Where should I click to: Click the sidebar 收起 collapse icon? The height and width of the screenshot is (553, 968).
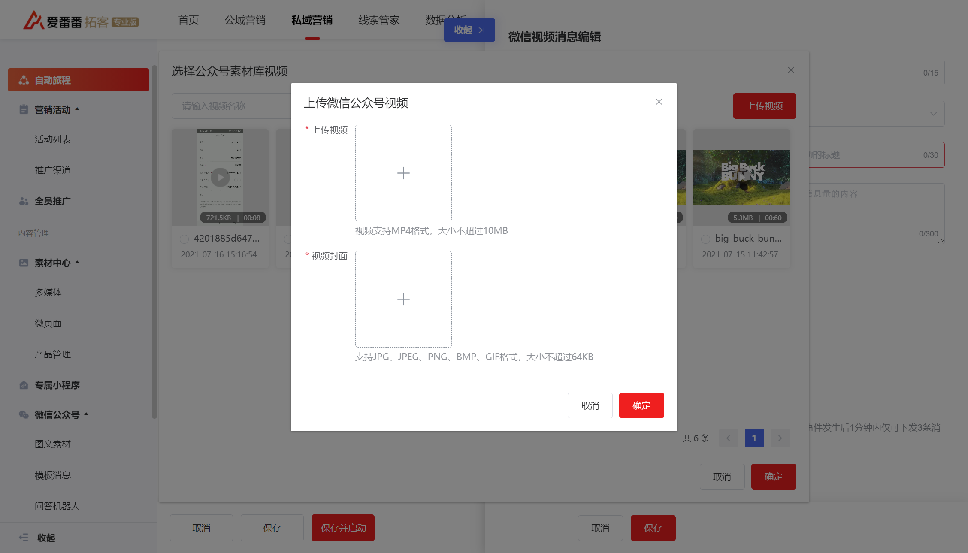[x=24, y=538]
